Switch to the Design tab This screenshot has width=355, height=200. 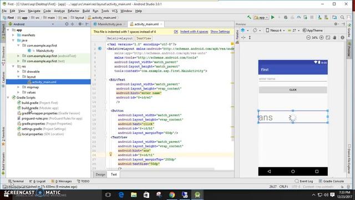click(100, 174)
